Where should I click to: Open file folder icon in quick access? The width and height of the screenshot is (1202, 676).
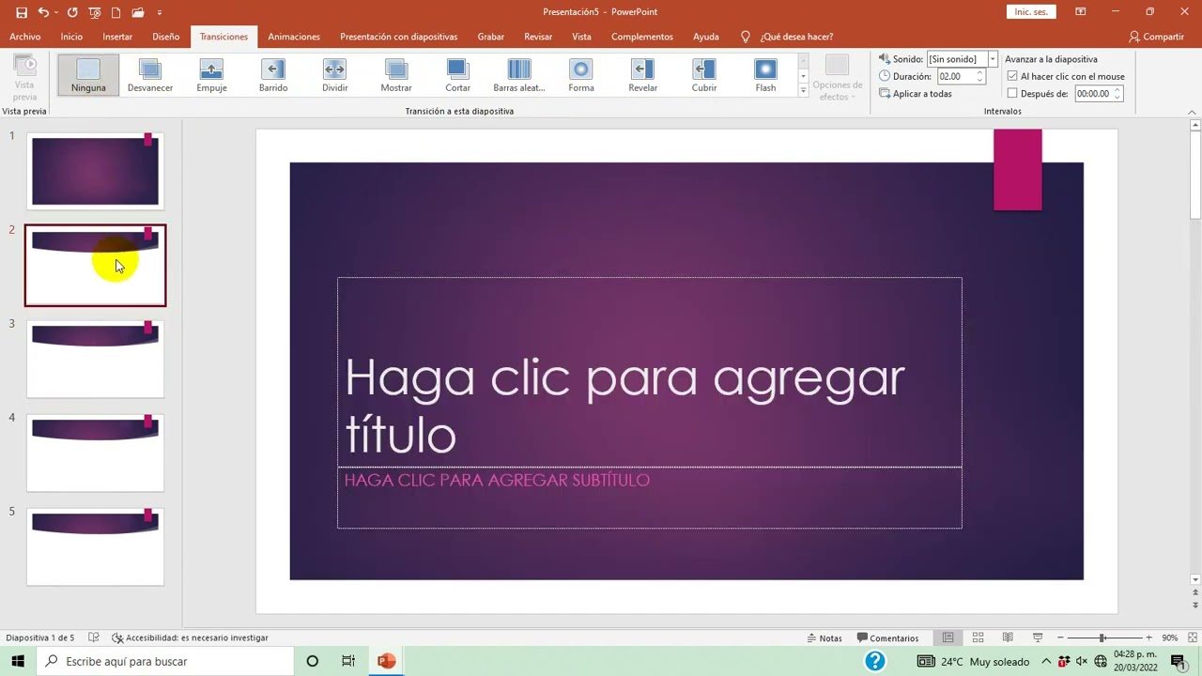138,12
